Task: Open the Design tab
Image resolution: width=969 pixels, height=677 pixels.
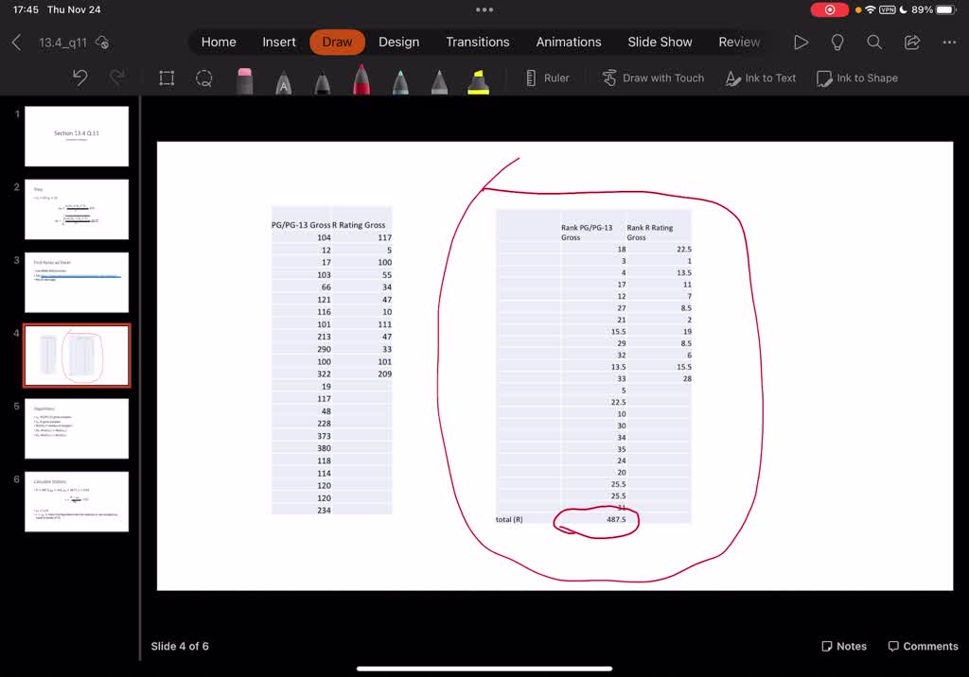Action: (398, 42)
